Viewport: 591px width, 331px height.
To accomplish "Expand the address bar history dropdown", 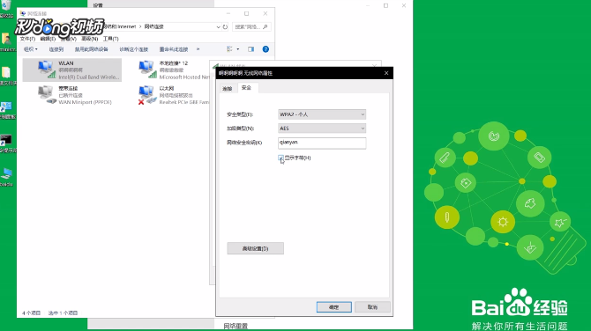I will click(218, 26).
